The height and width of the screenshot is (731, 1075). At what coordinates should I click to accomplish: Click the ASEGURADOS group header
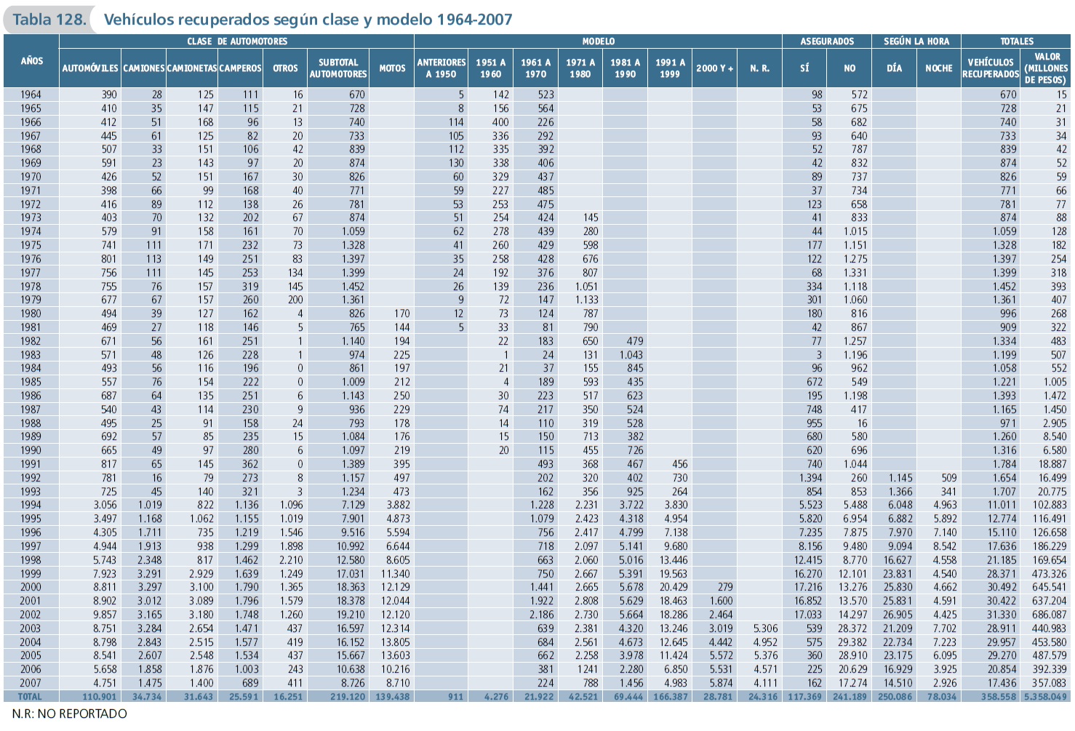[827, 41]
